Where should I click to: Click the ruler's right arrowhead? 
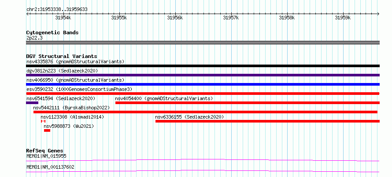[x=378, y=14]
